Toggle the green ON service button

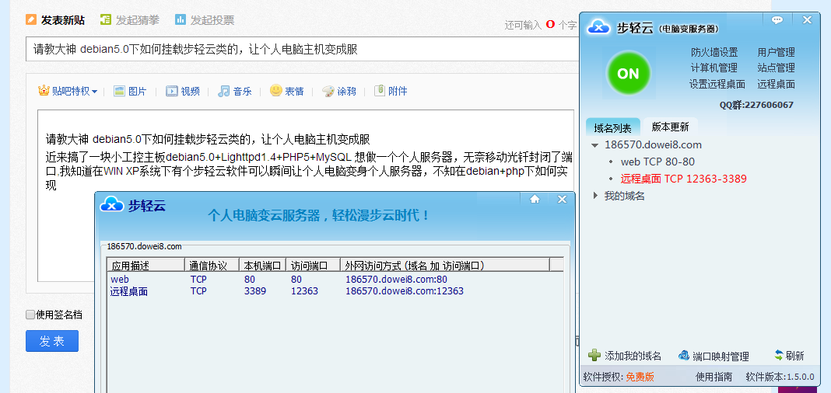(x=629, y=74)
